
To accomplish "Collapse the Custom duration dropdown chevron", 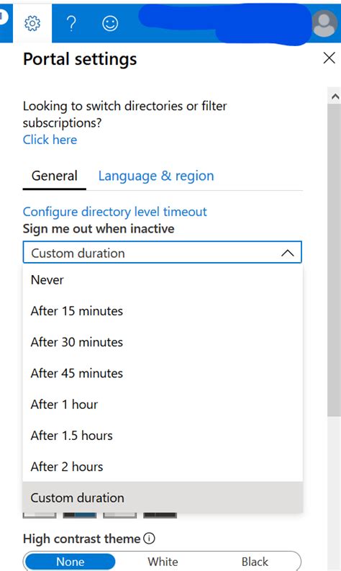I will (288, 253).
